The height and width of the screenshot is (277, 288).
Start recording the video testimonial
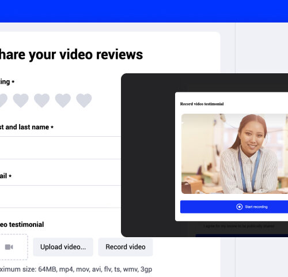234,207
